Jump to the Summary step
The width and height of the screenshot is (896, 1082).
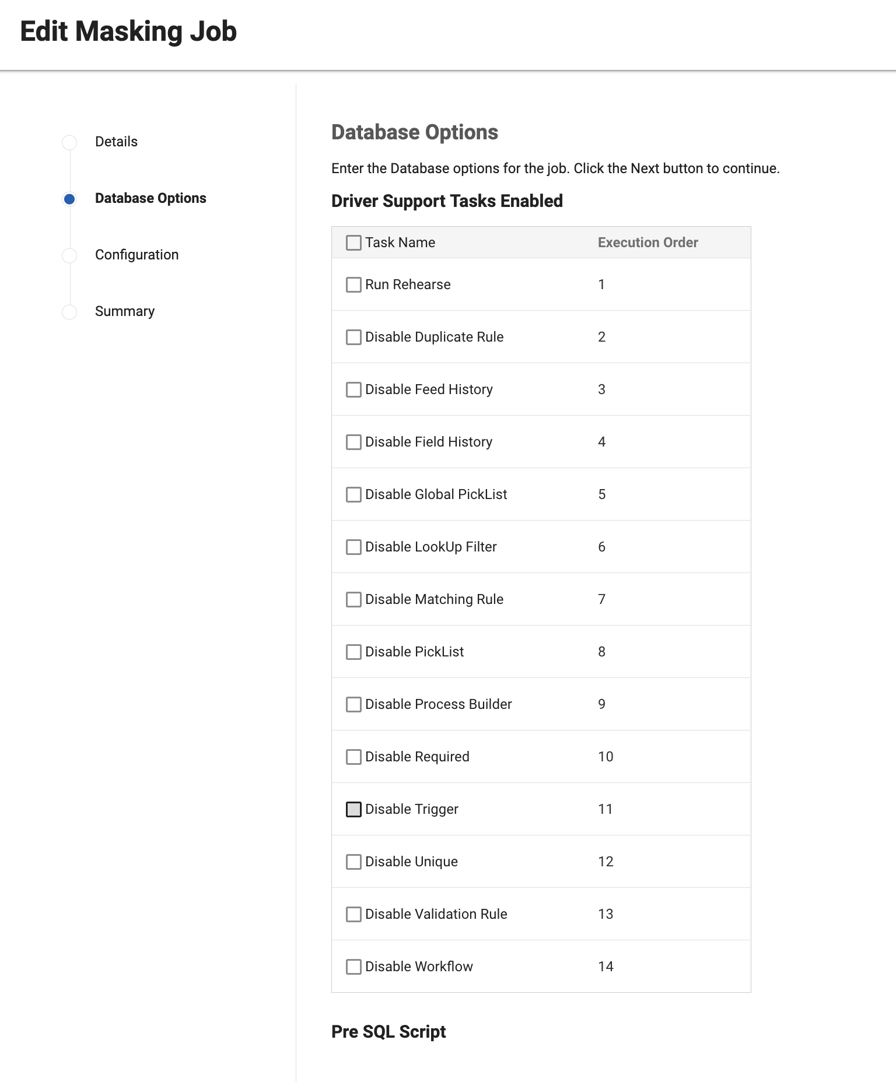pos(124,311)
